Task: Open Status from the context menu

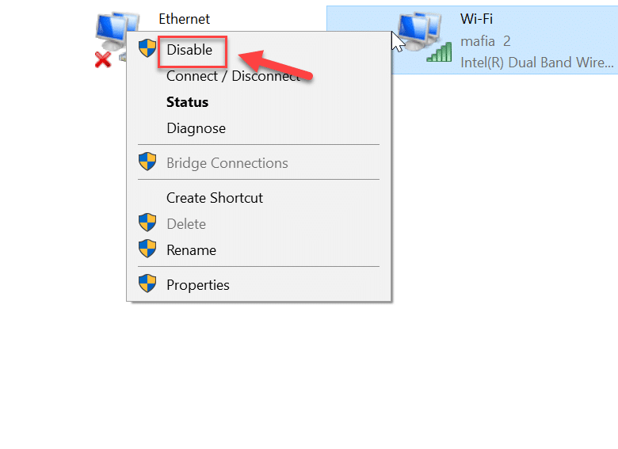Action: 188,102
